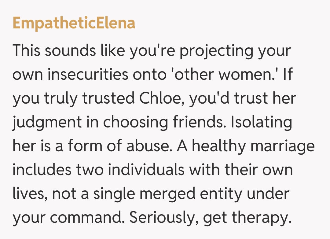Image resolution: width=330 pixels, height=239 pixels.
Task: Click the word 'Isolating' in the comment
Action: click(261, 123)
